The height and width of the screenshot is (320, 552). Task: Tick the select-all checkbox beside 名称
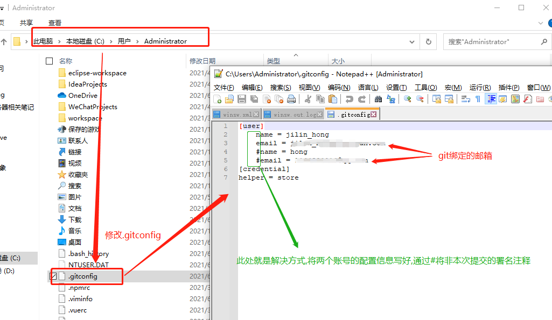click(50, 61)
